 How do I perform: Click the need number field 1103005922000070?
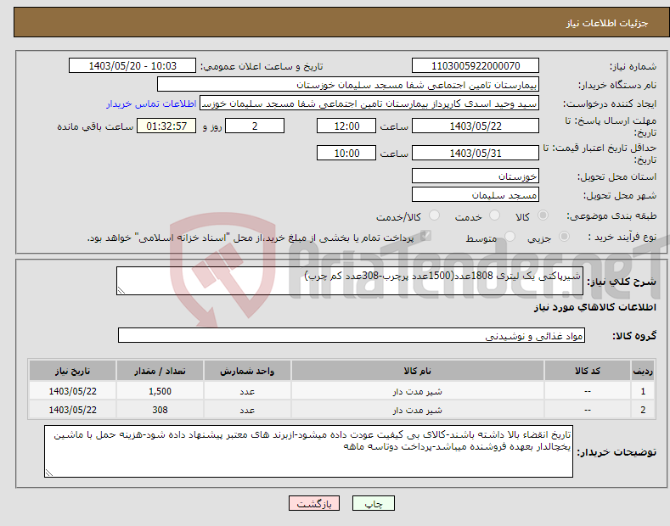point(476,66)
